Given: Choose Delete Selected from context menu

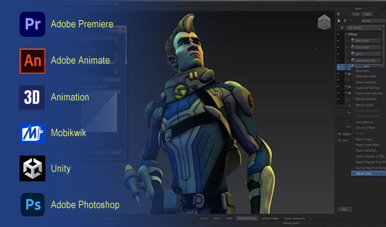Looking at the screenshot, I should click(365, 82).
